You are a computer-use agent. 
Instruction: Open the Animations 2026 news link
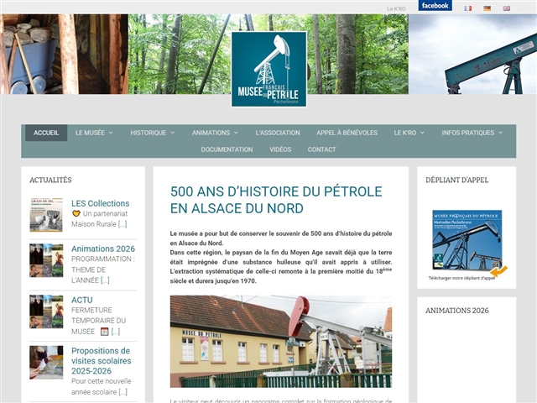click(103, 249)
